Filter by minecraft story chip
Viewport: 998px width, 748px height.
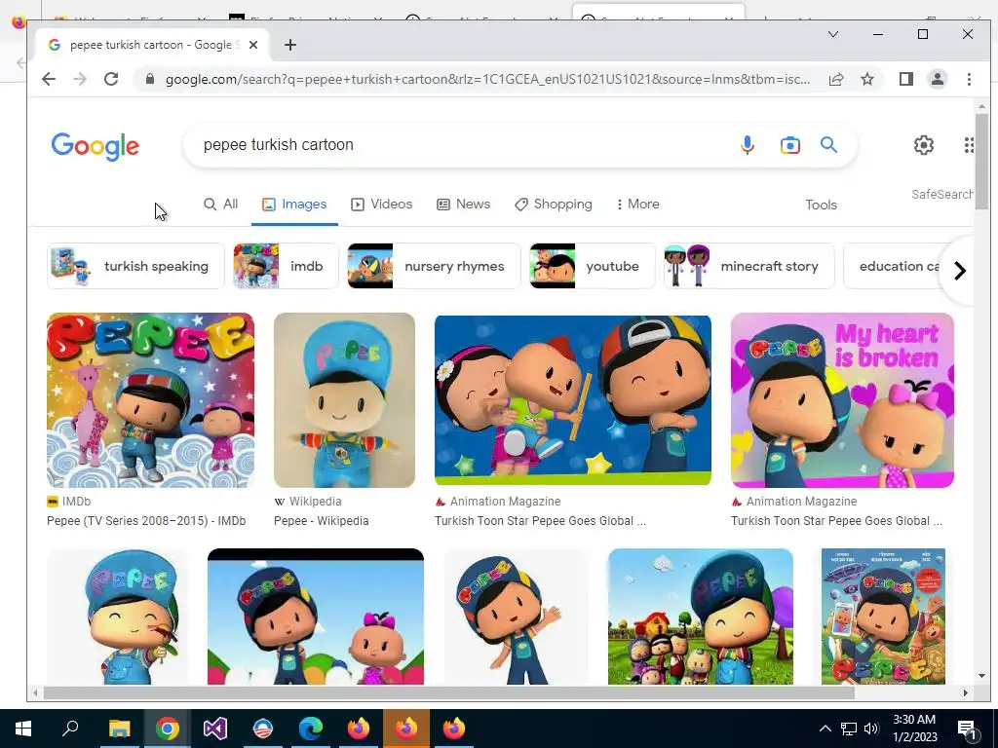click(x=749, y=266)
